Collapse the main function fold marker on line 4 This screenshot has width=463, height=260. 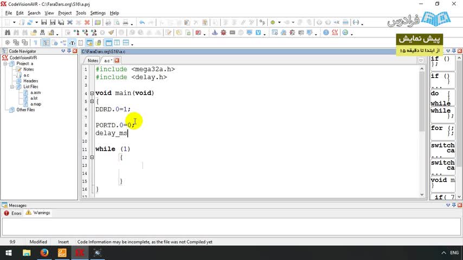pos(92,93)
